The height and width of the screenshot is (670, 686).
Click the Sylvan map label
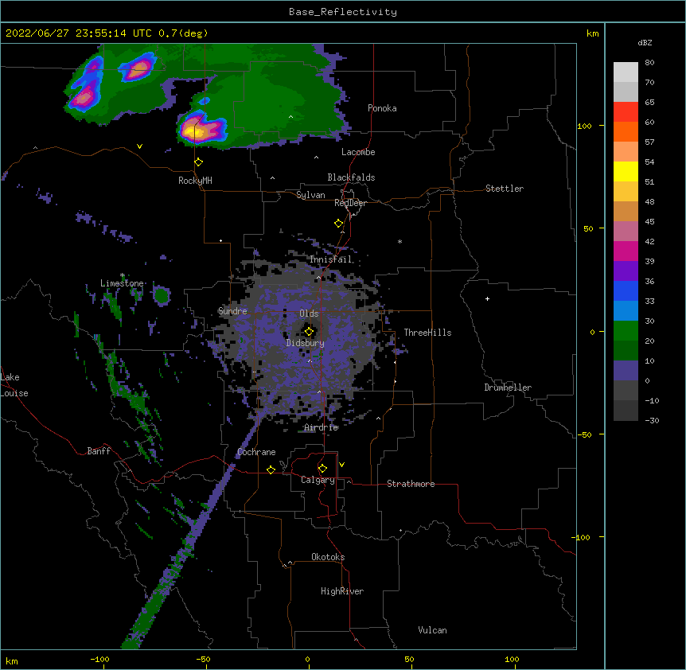pos(310,195)
